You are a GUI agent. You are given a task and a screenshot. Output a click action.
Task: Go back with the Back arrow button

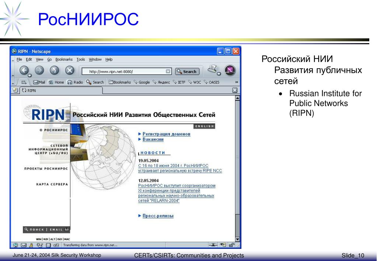coord(24,70)
